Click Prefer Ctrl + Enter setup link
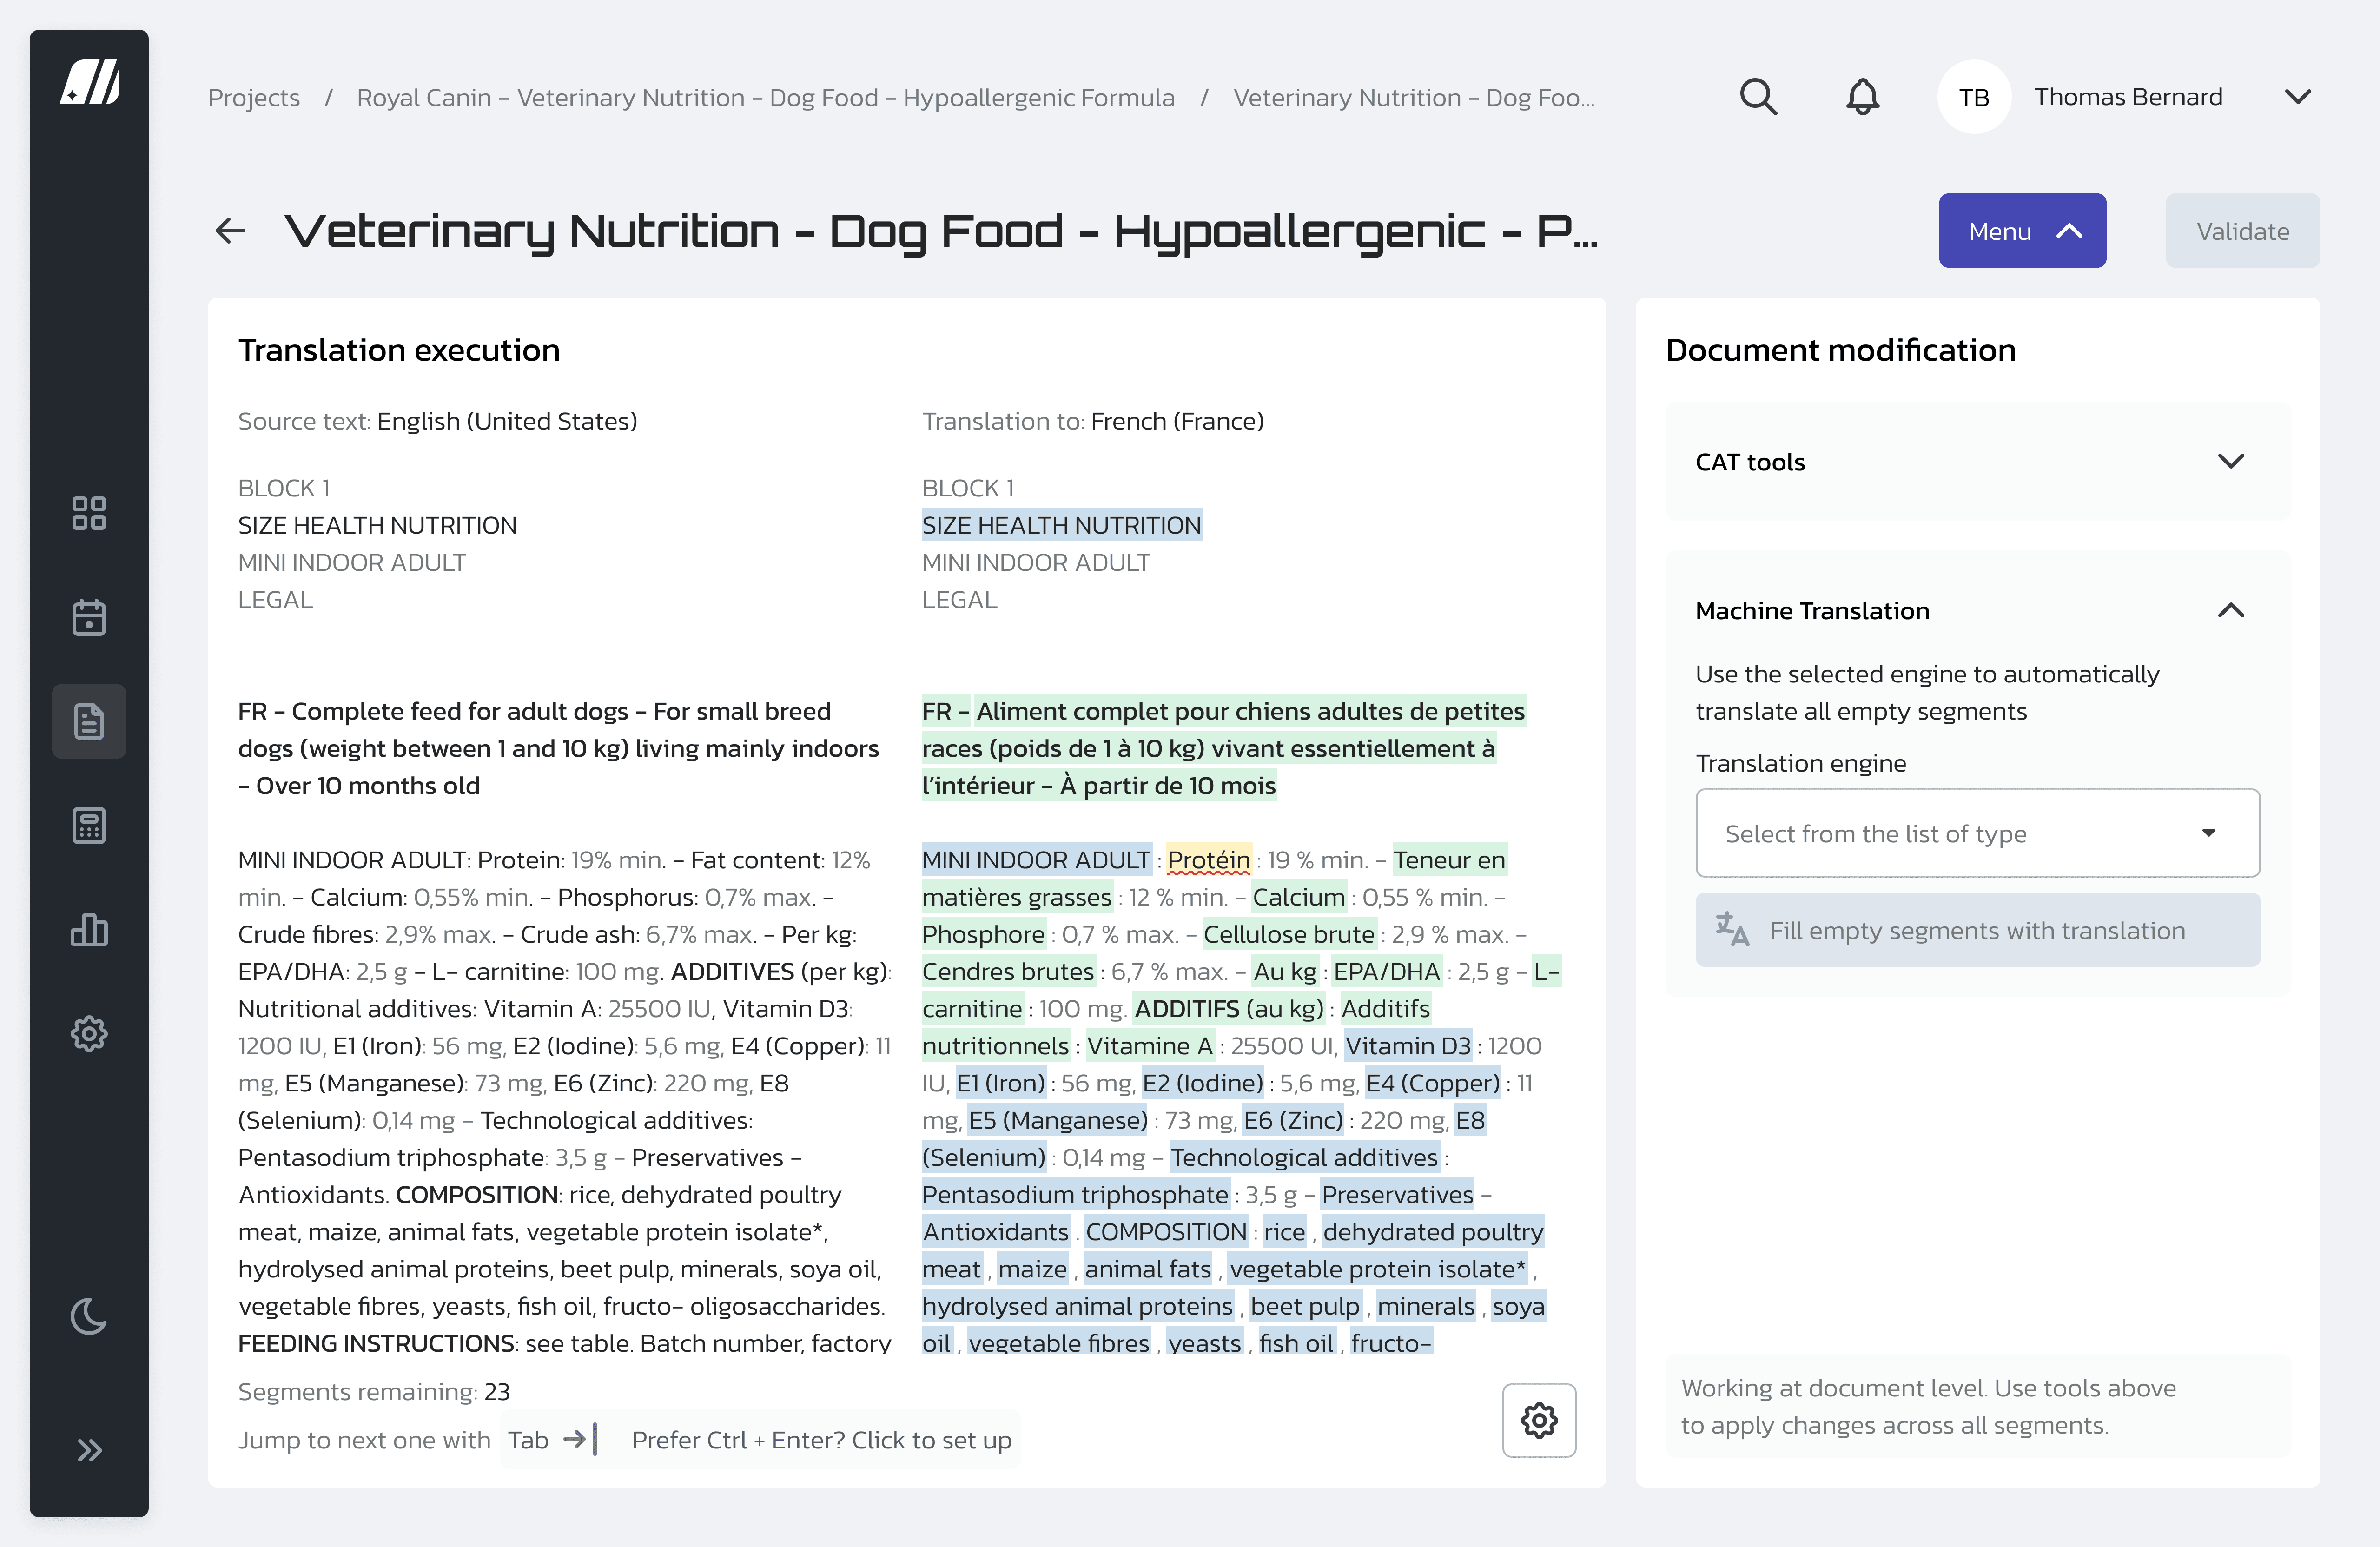 821,1440
